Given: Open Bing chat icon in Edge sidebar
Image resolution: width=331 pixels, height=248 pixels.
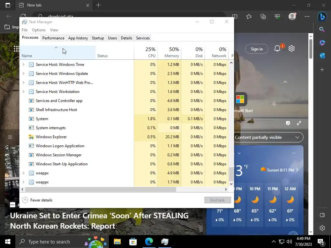Looking at the screenshot, I should point(322,16).
